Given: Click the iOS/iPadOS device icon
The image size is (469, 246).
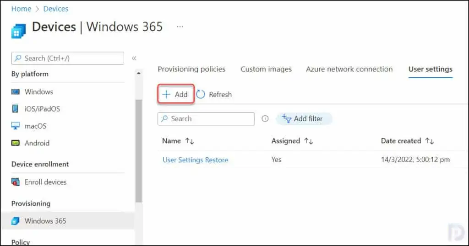Looking at the screenshot, I should (x=15, y=109).
